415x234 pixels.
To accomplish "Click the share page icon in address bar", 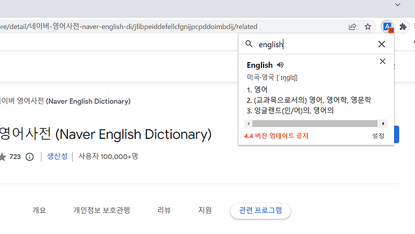I will (x=352, y=27).
